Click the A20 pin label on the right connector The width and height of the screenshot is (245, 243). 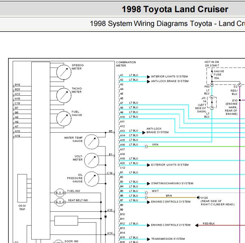coord(122,163)
